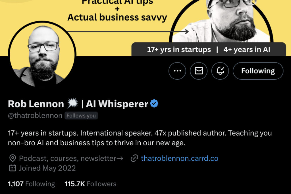Click the location pin icon

click(13, 158)
